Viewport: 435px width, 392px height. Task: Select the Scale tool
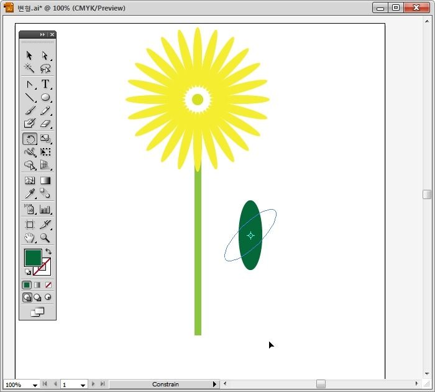45,139
